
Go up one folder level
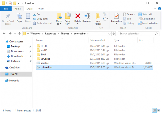20,34
